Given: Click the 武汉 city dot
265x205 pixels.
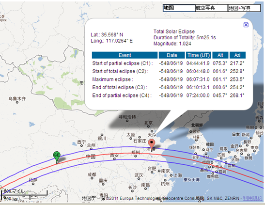Looking at the screenshot, I should tap(139, 178).
